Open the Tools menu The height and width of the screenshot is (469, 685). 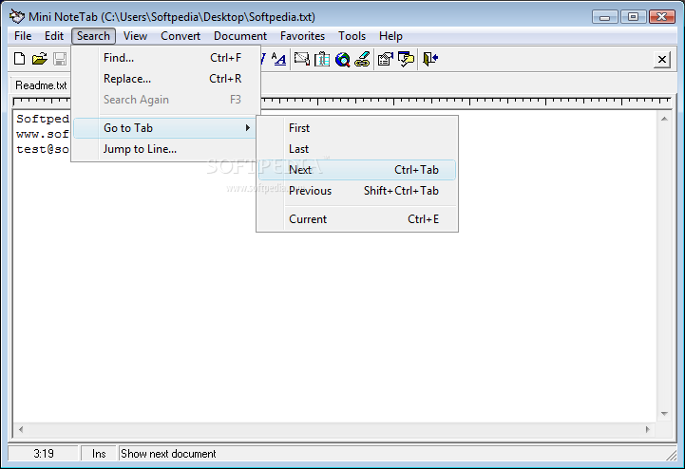352,36
